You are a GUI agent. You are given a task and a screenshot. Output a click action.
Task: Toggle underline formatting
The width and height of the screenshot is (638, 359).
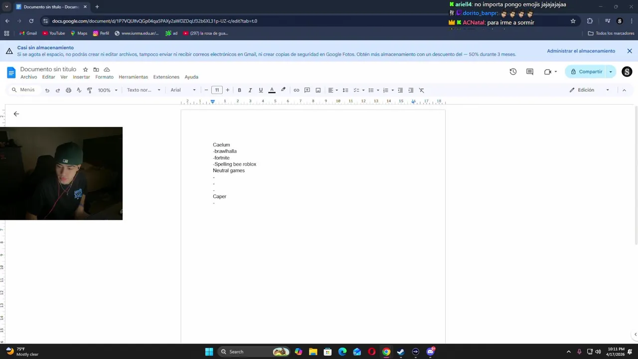261,90
